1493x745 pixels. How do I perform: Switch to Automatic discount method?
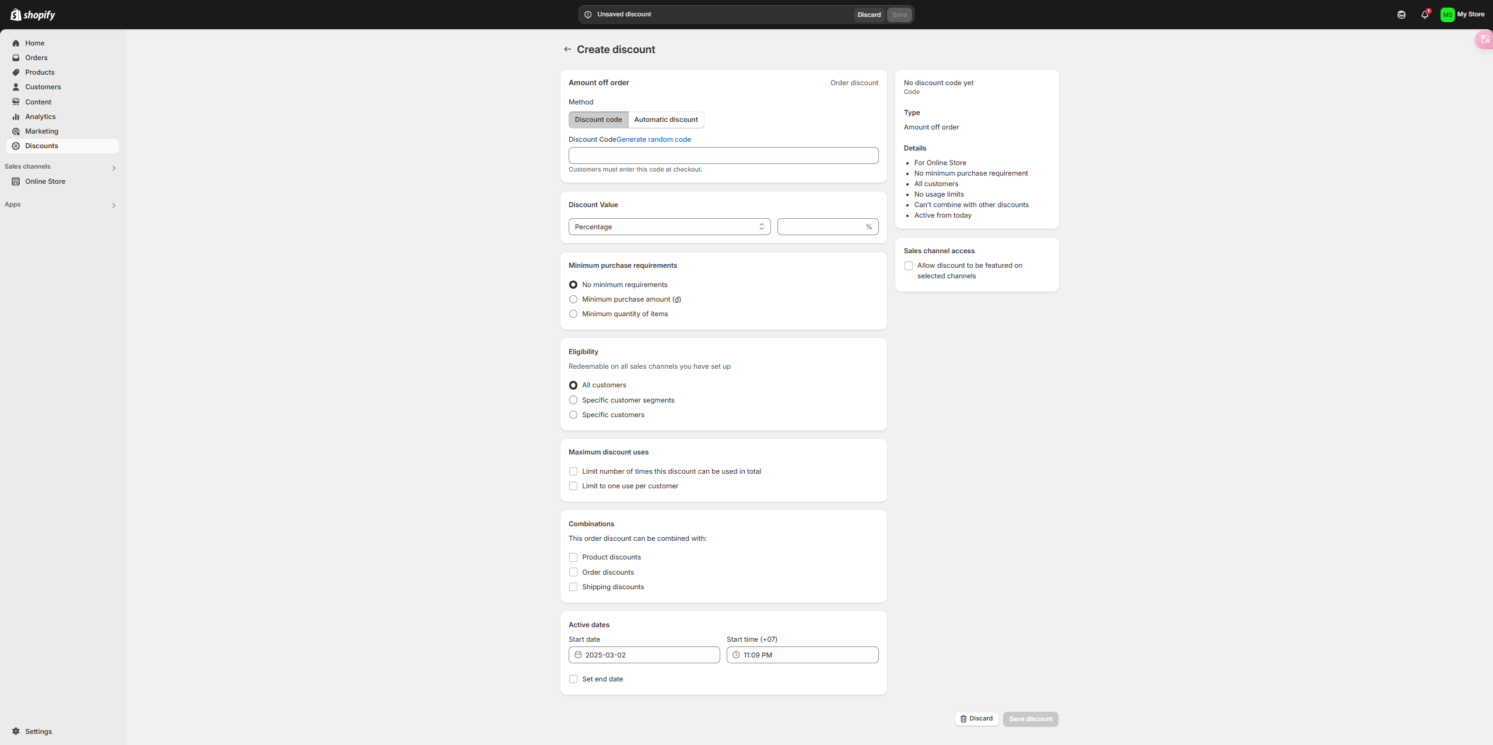coord(666,120)
